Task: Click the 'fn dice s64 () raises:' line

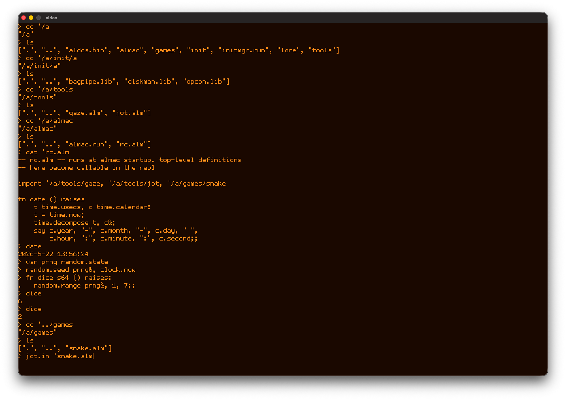Action: point(65,277)
